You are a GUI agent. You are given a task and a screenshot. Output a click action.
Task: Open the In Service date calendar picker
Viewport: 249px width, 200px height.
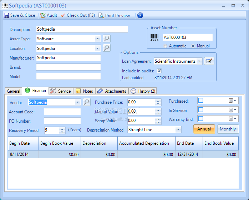pos(233,110)
